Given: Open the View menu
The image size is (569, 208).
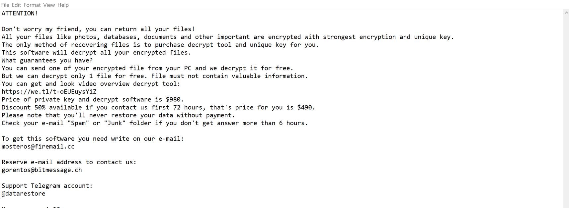Looking at the screenshot, I should [49, 5].
